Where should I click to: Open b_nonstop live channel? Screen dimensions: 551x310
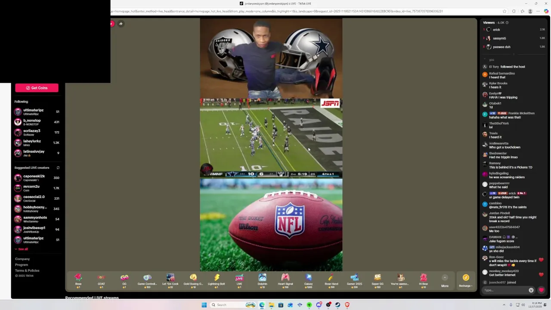37,122
